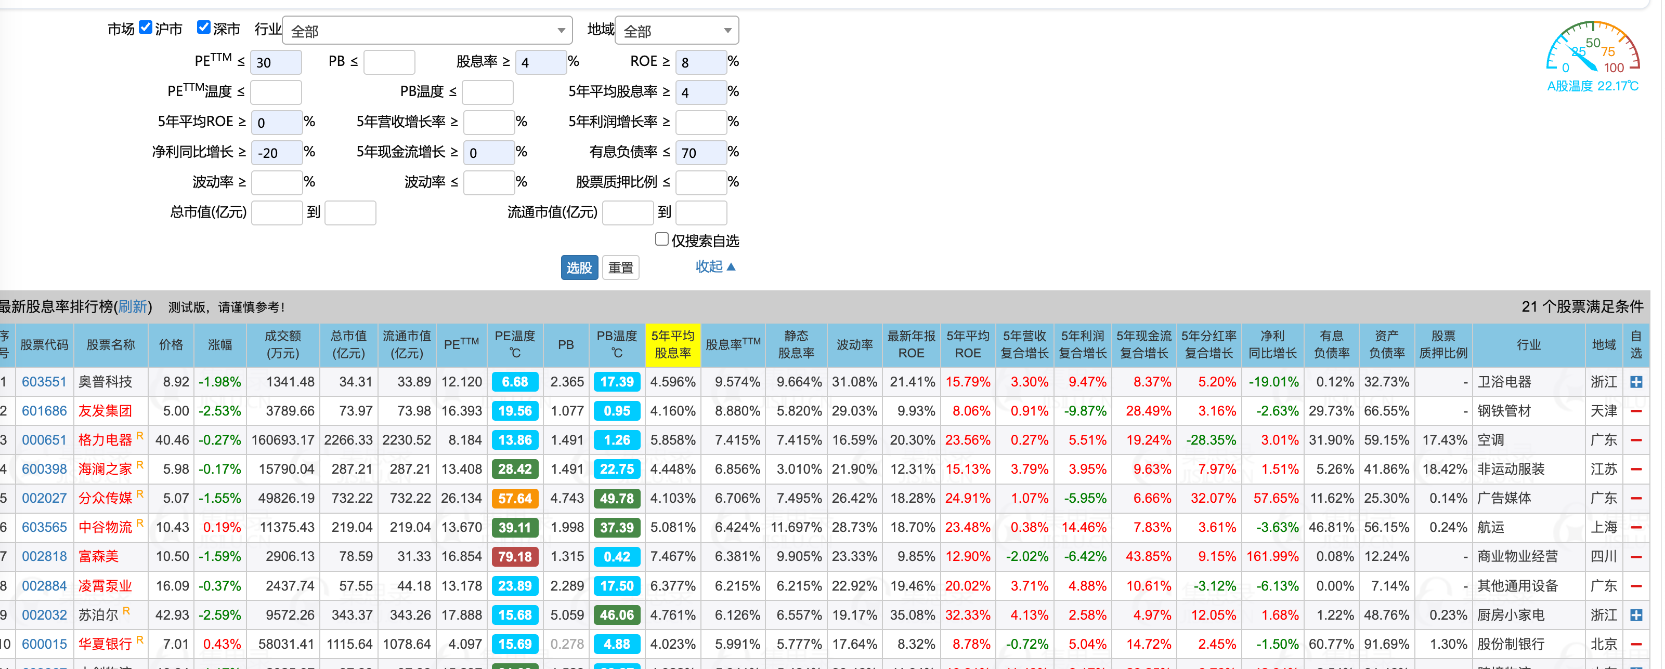
Task: Click 富森美 PE温度 badge 79.18
Action: pos(516,557)
